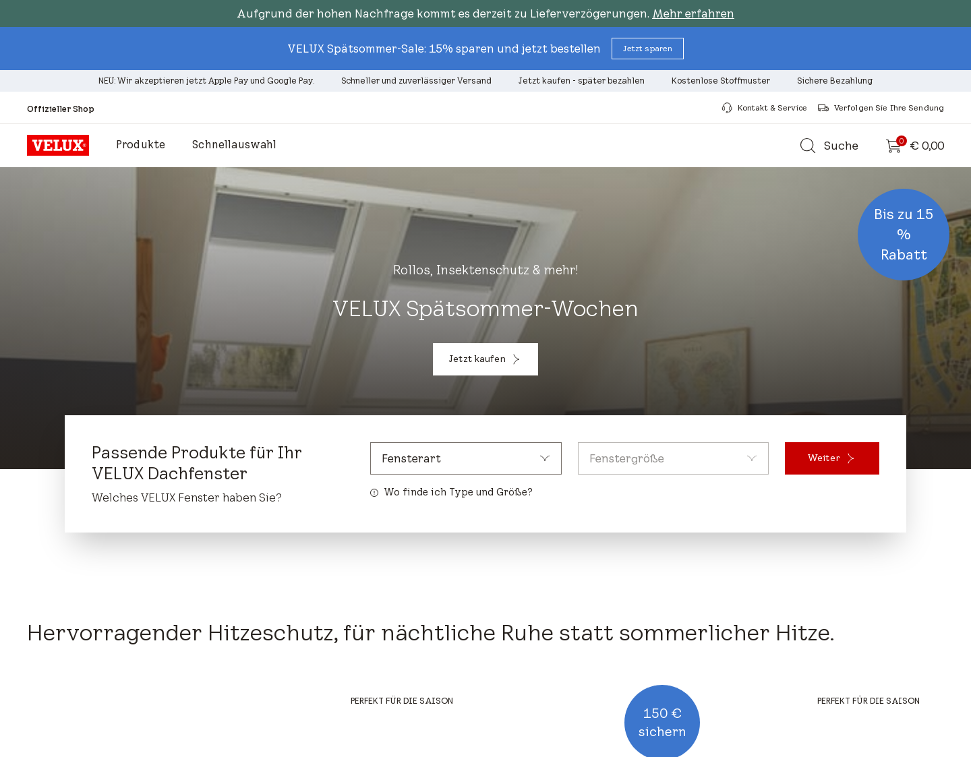
Task: Click the Apple Pay and Google Pay notice
Action: pos(206,81)
